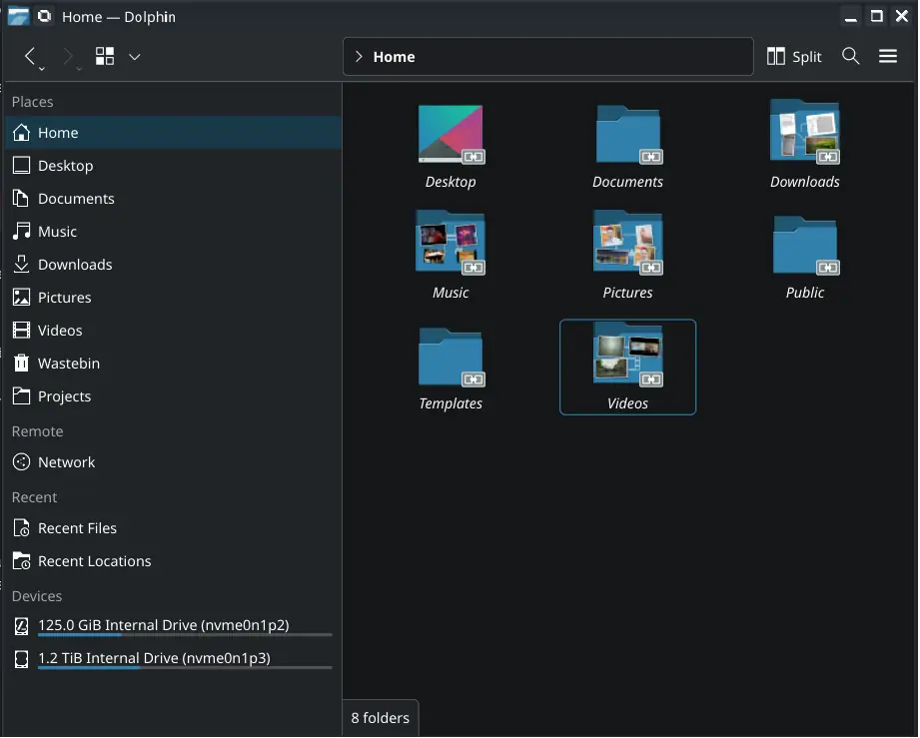Expand the view mode dropdown arrow
The width and height of the screenshot is (920, 738).
(x=135, y=57)
